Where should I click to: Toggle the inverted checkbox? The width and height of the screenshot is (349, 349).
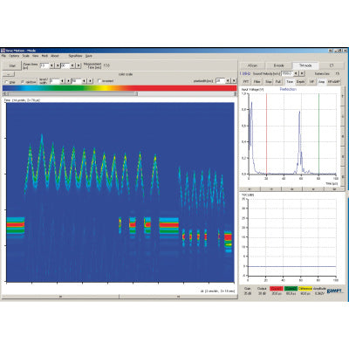[99, 81]
